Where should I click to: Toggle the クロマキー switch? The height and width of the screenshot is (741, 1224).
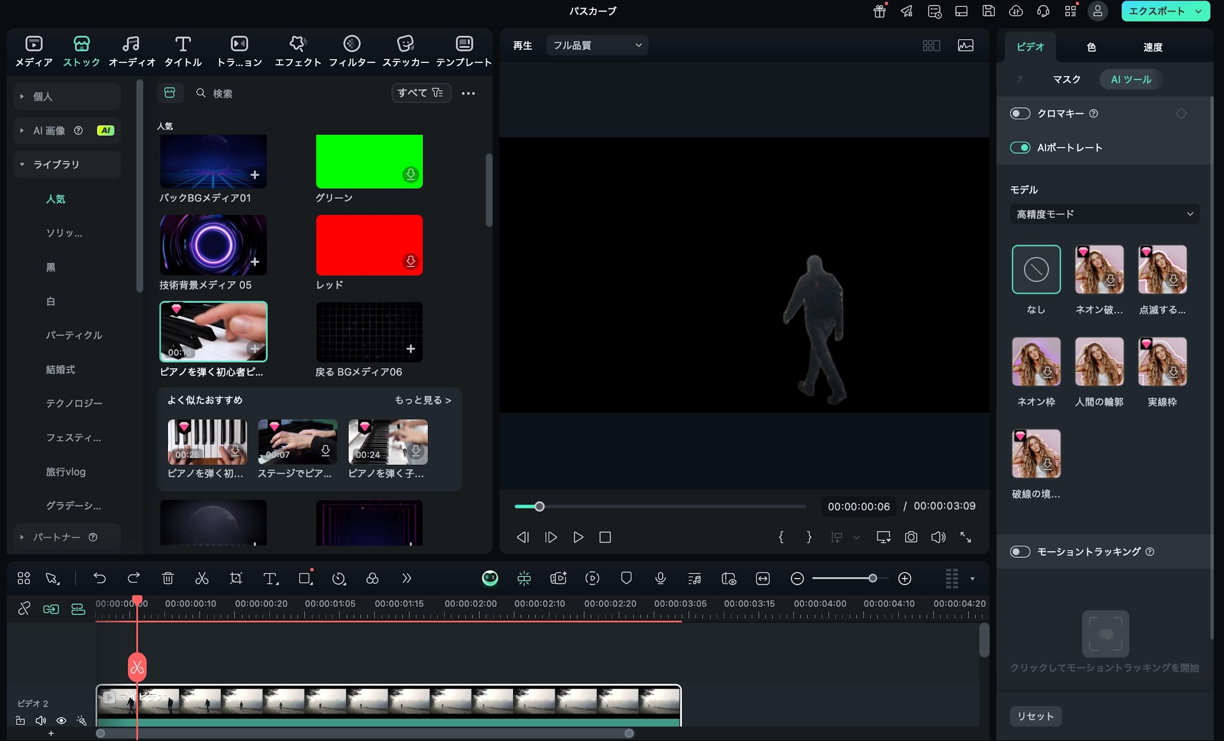pyautogui.click(x=1020, y=114)
